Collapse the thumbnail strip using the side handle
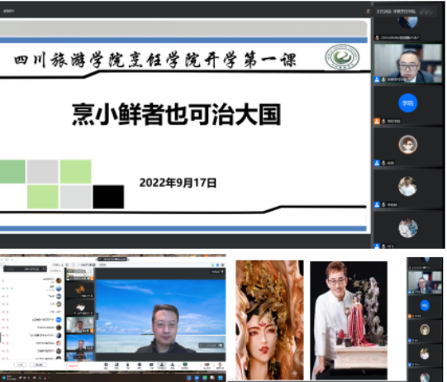This screenshot has height=382, width=447. click(x=97, y=316)
